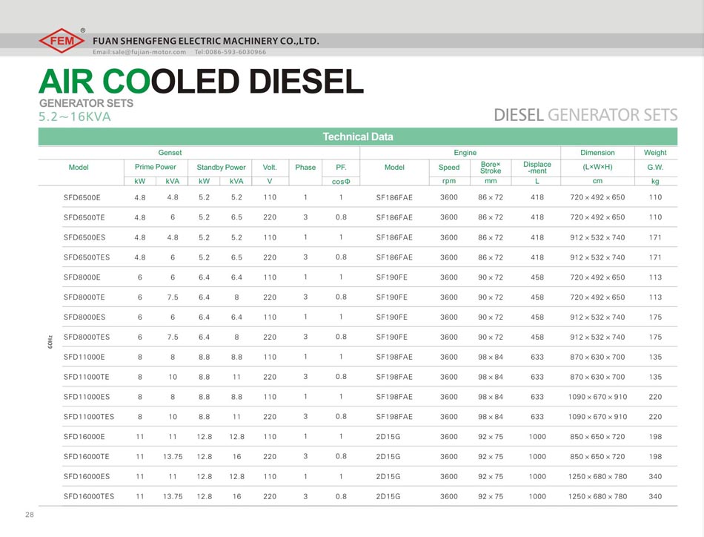Click displacement 633 in SFD11000TES row
704x537 pixels.
[x=537, y=417]
